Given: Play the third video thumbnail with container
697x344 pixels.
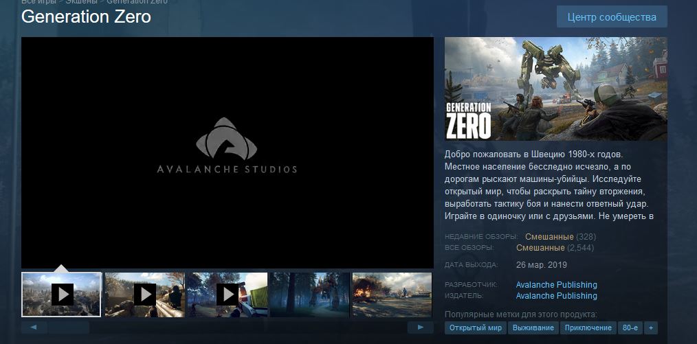Looking at the screenshot, I should pos(227,295).
